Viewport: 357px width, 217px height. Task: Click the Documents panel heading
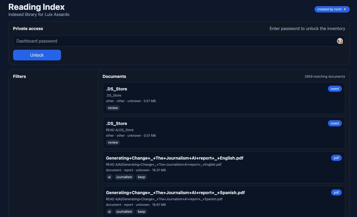tap(114, 76)
